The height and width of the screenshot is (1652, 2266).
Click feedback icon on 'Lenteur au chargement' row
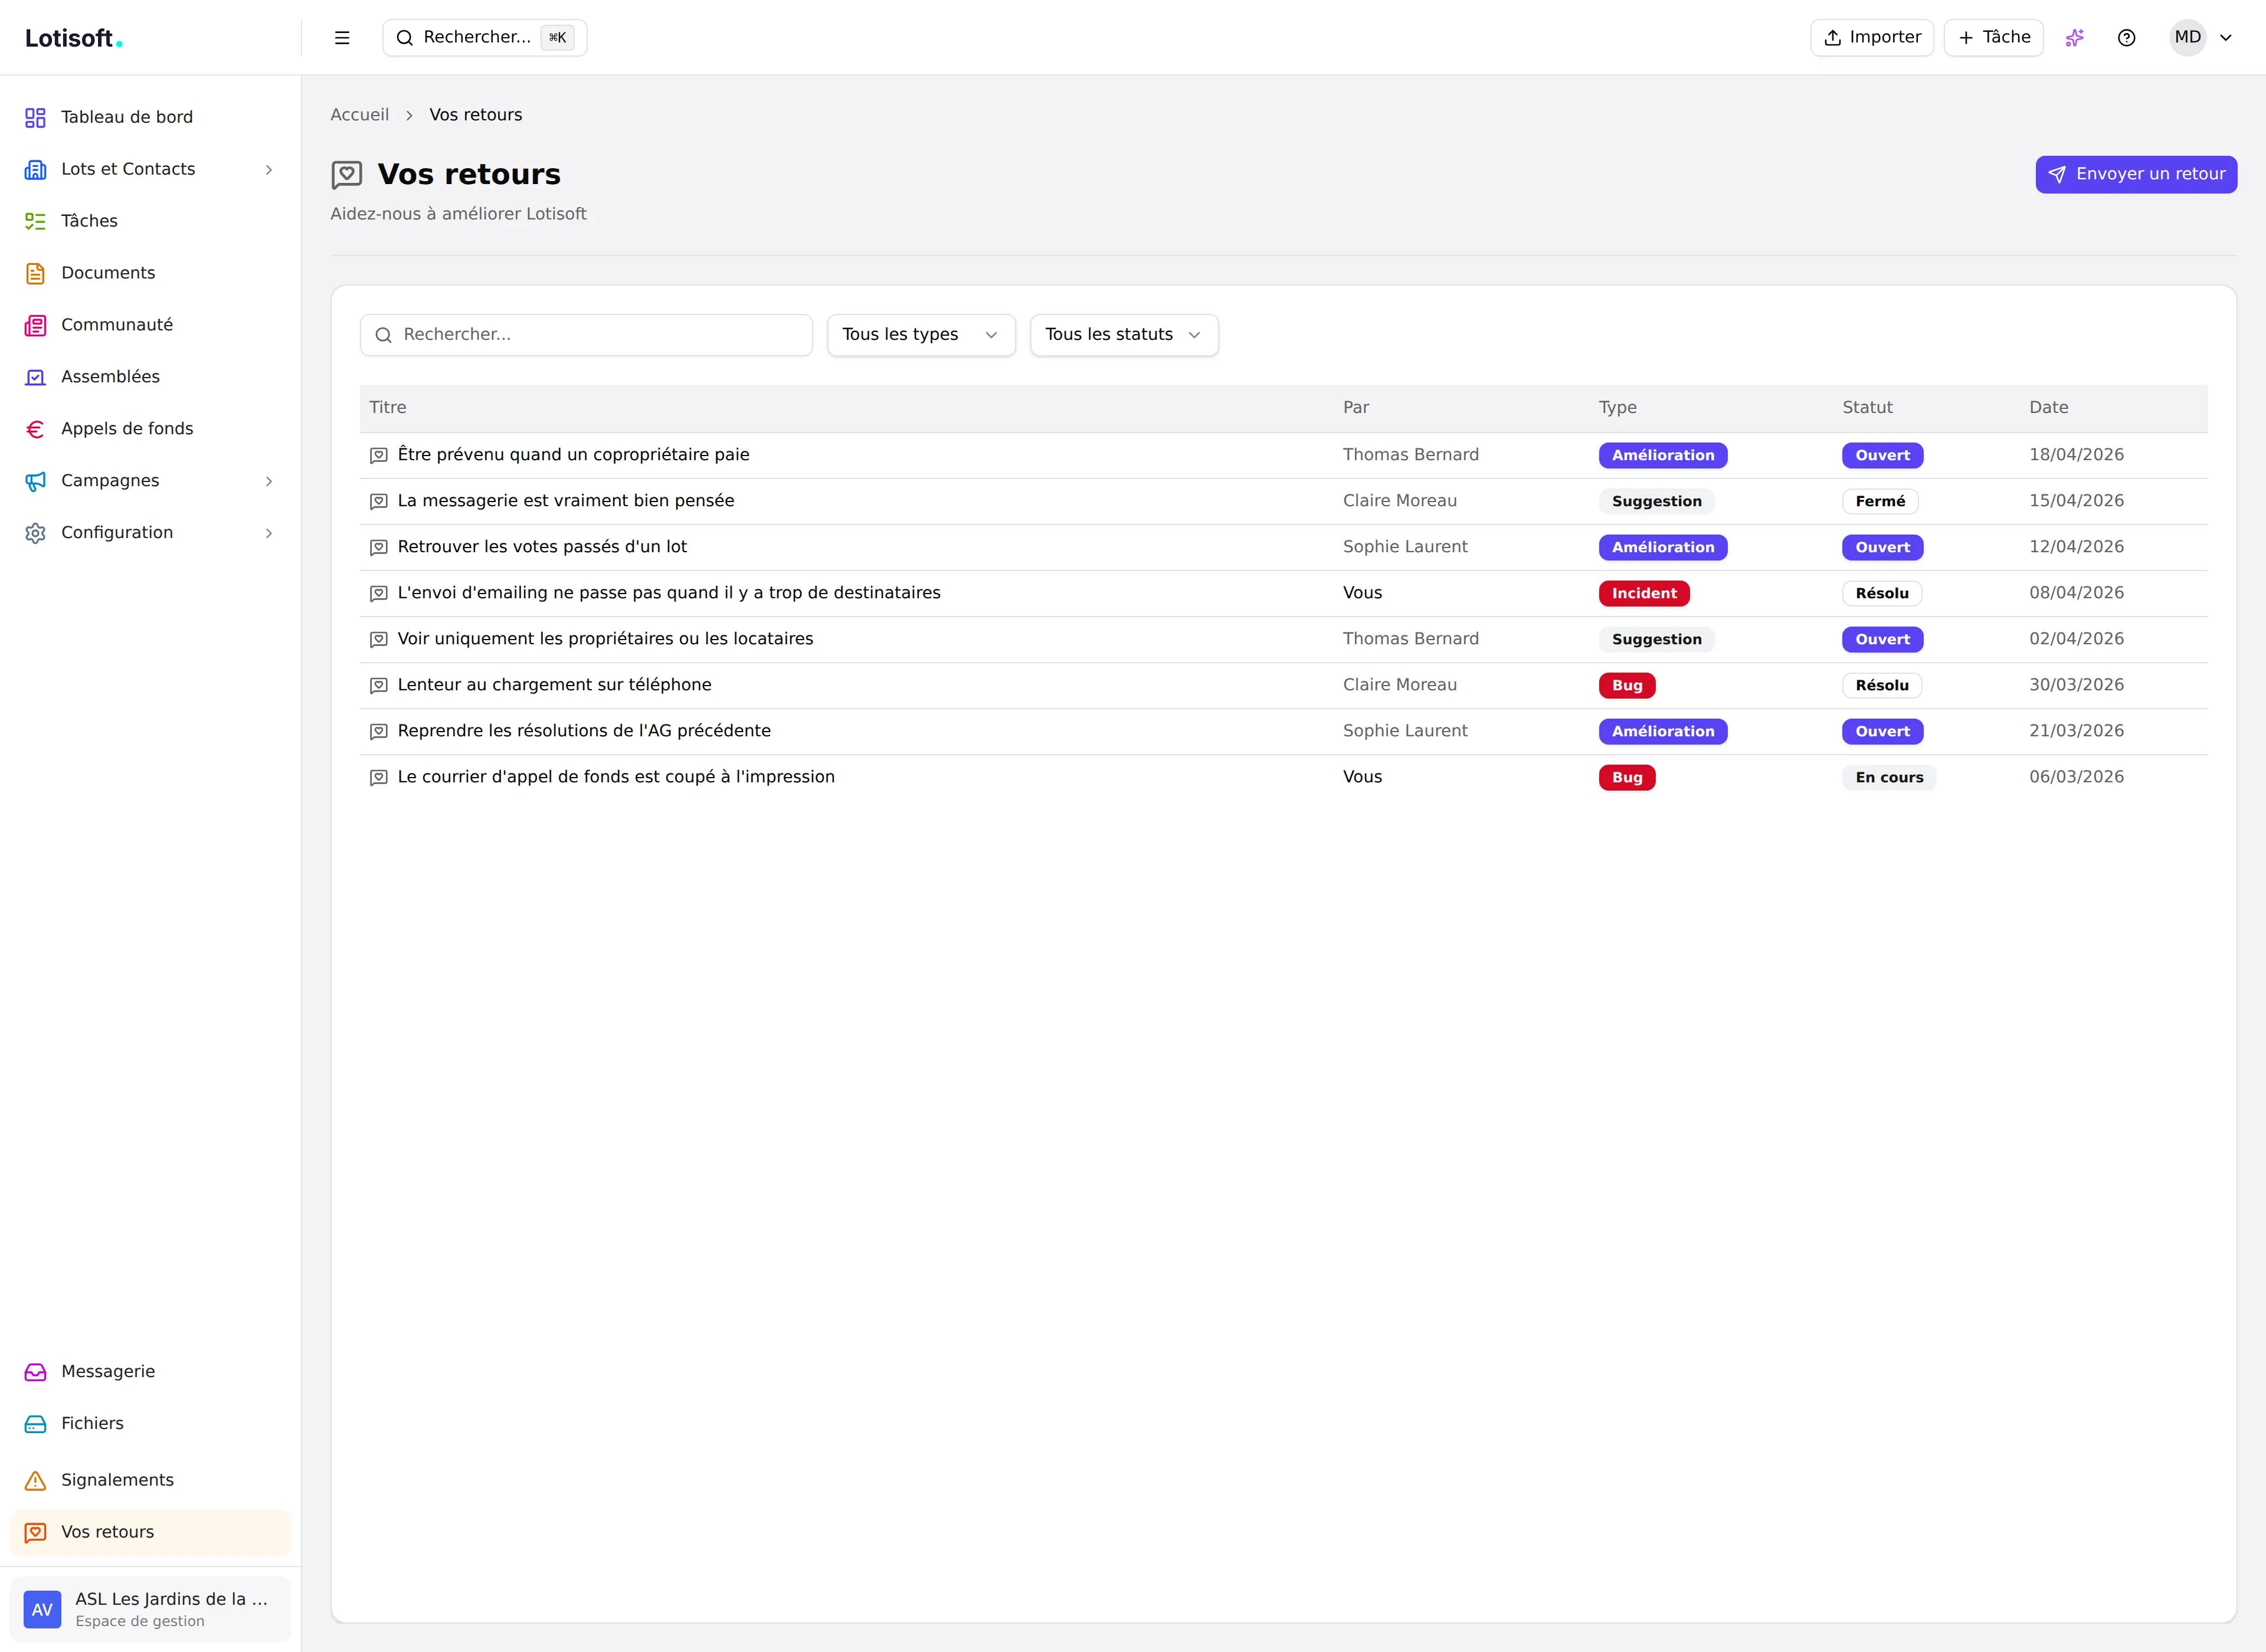pos(379,685)
